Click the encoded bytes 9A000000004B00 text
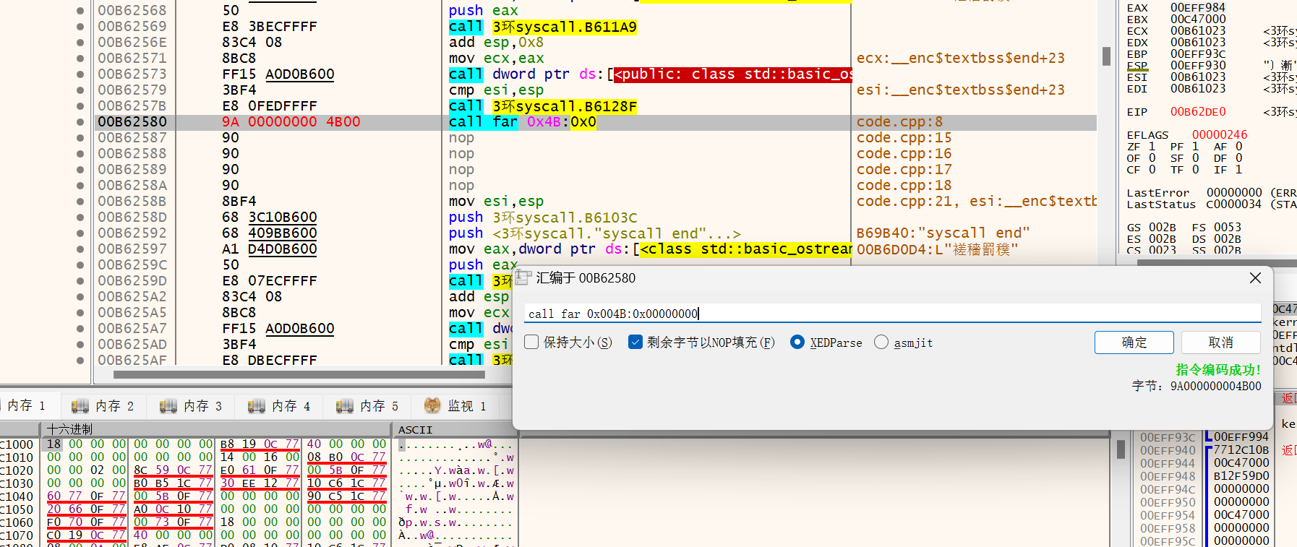This screenshot has width=1297, height=547. click(1216, 386)
